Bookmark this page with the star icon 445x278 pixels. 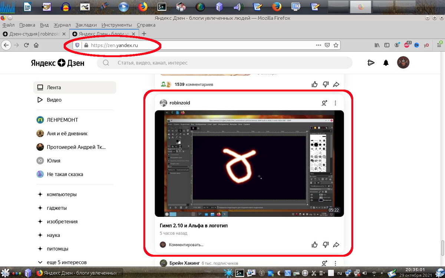point(336,45)
